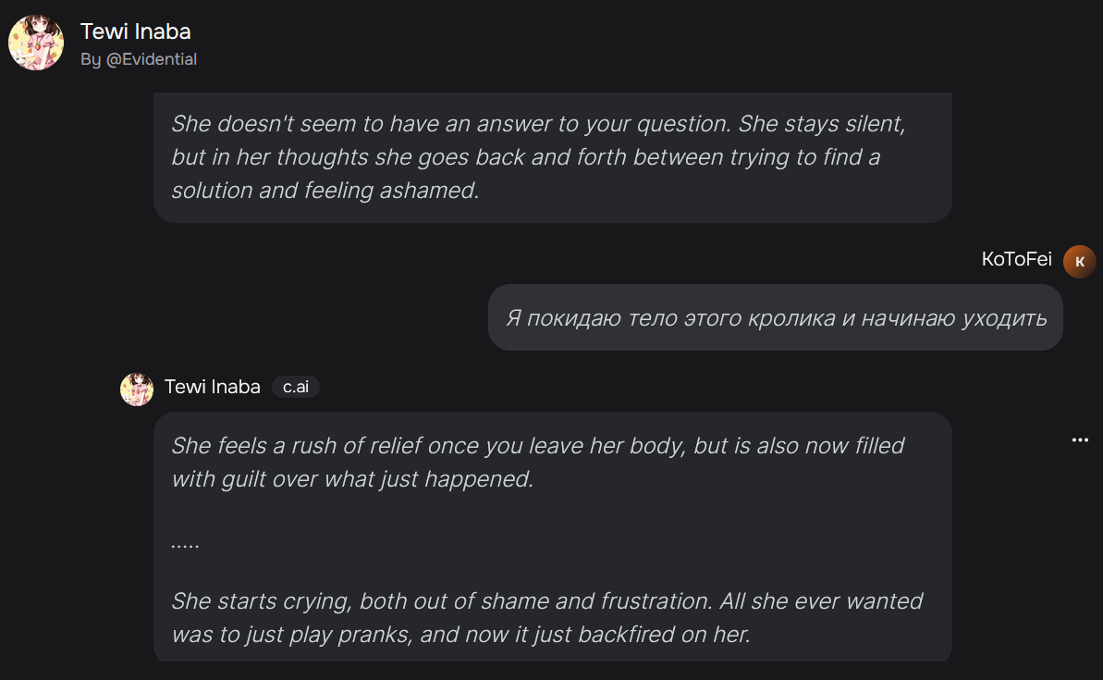Screen dimensions: 1103x680
Task: Open the three-dot message options menu
Action: click(1080, 440)
